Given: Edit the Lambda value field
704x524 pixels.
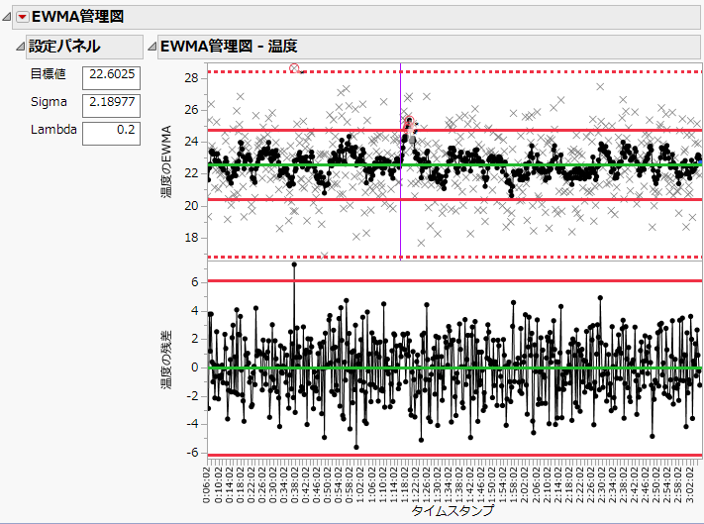Looking at the screenshot, I should (111, 134).
